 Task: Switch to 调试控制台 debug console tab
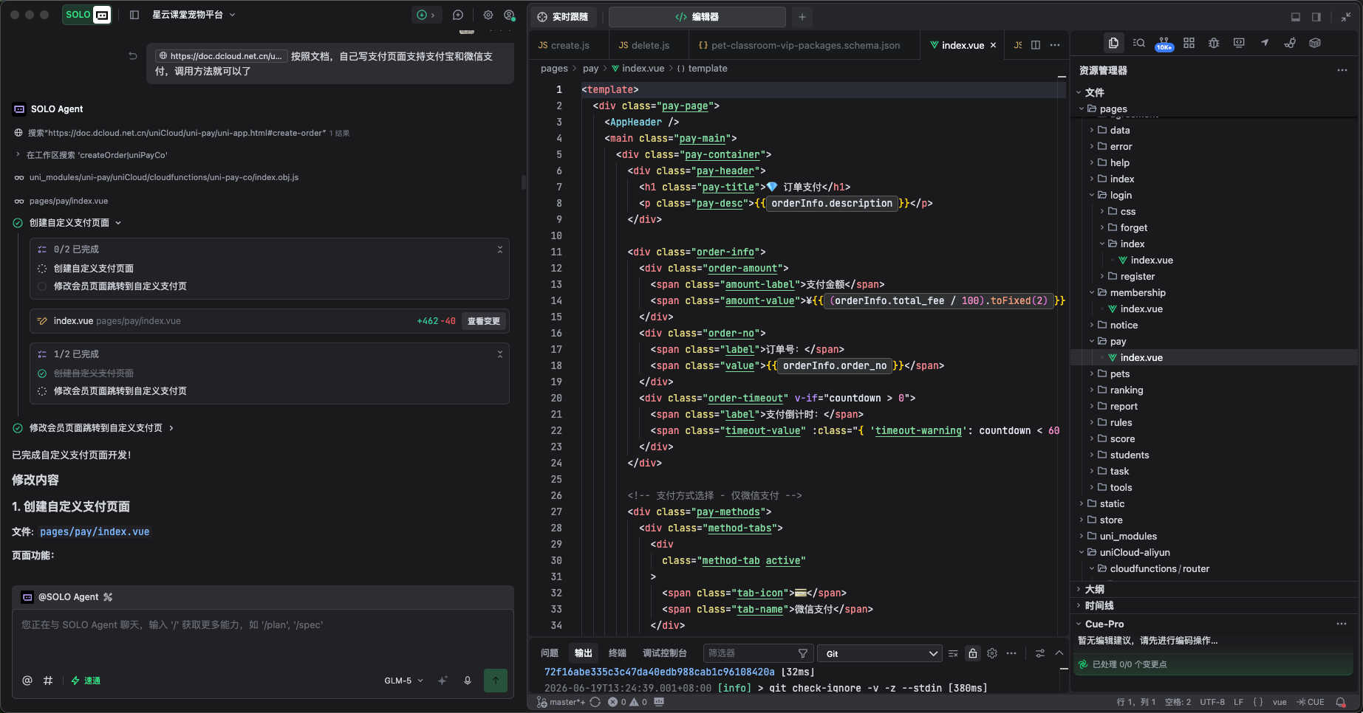(x=664, y=653)
